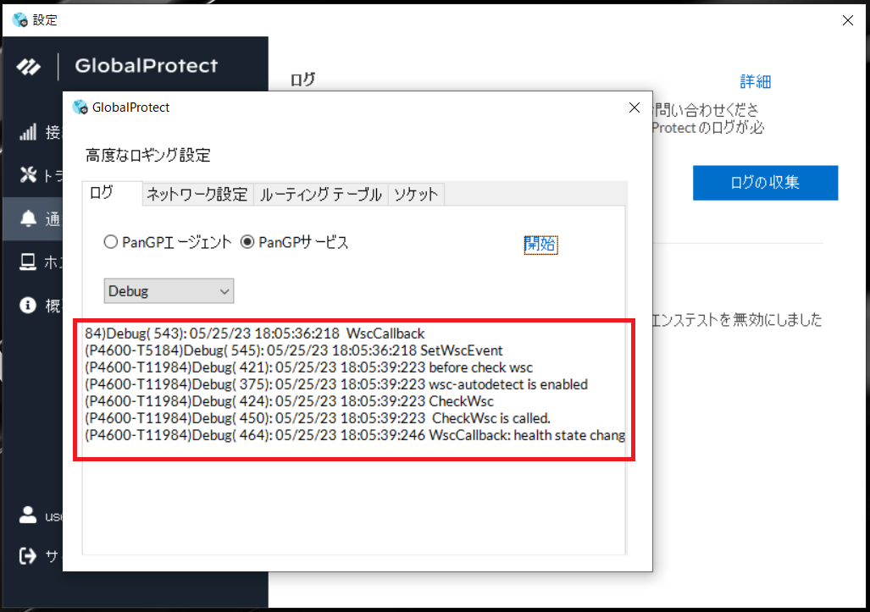The image size is (870, 612).
Task: Click the sign out arrow sidebar icon
Action: [x=28, y=555]
